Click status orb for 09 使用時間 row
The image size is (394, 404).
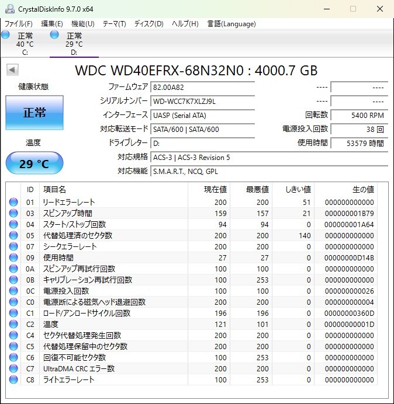(13, 257)
